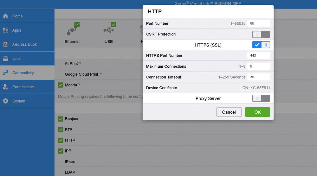Enable the CSRF Protection toggle
The height and width of the screenshot is (176, 317).
[261, 34]
